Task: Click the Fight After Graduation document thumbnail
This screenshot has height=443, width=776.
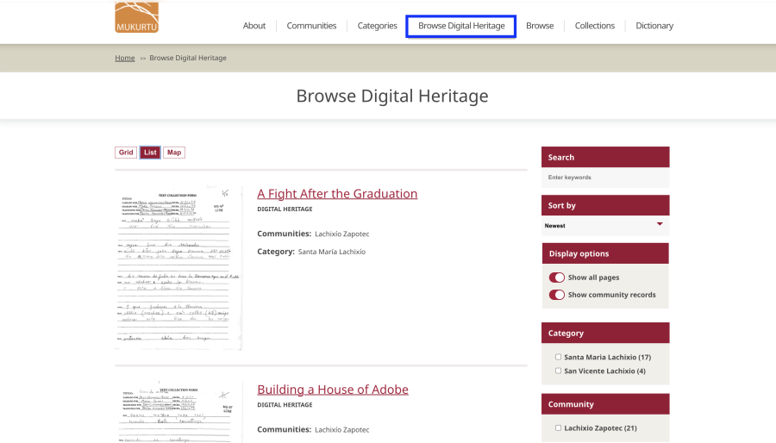Action: [178, 267]
